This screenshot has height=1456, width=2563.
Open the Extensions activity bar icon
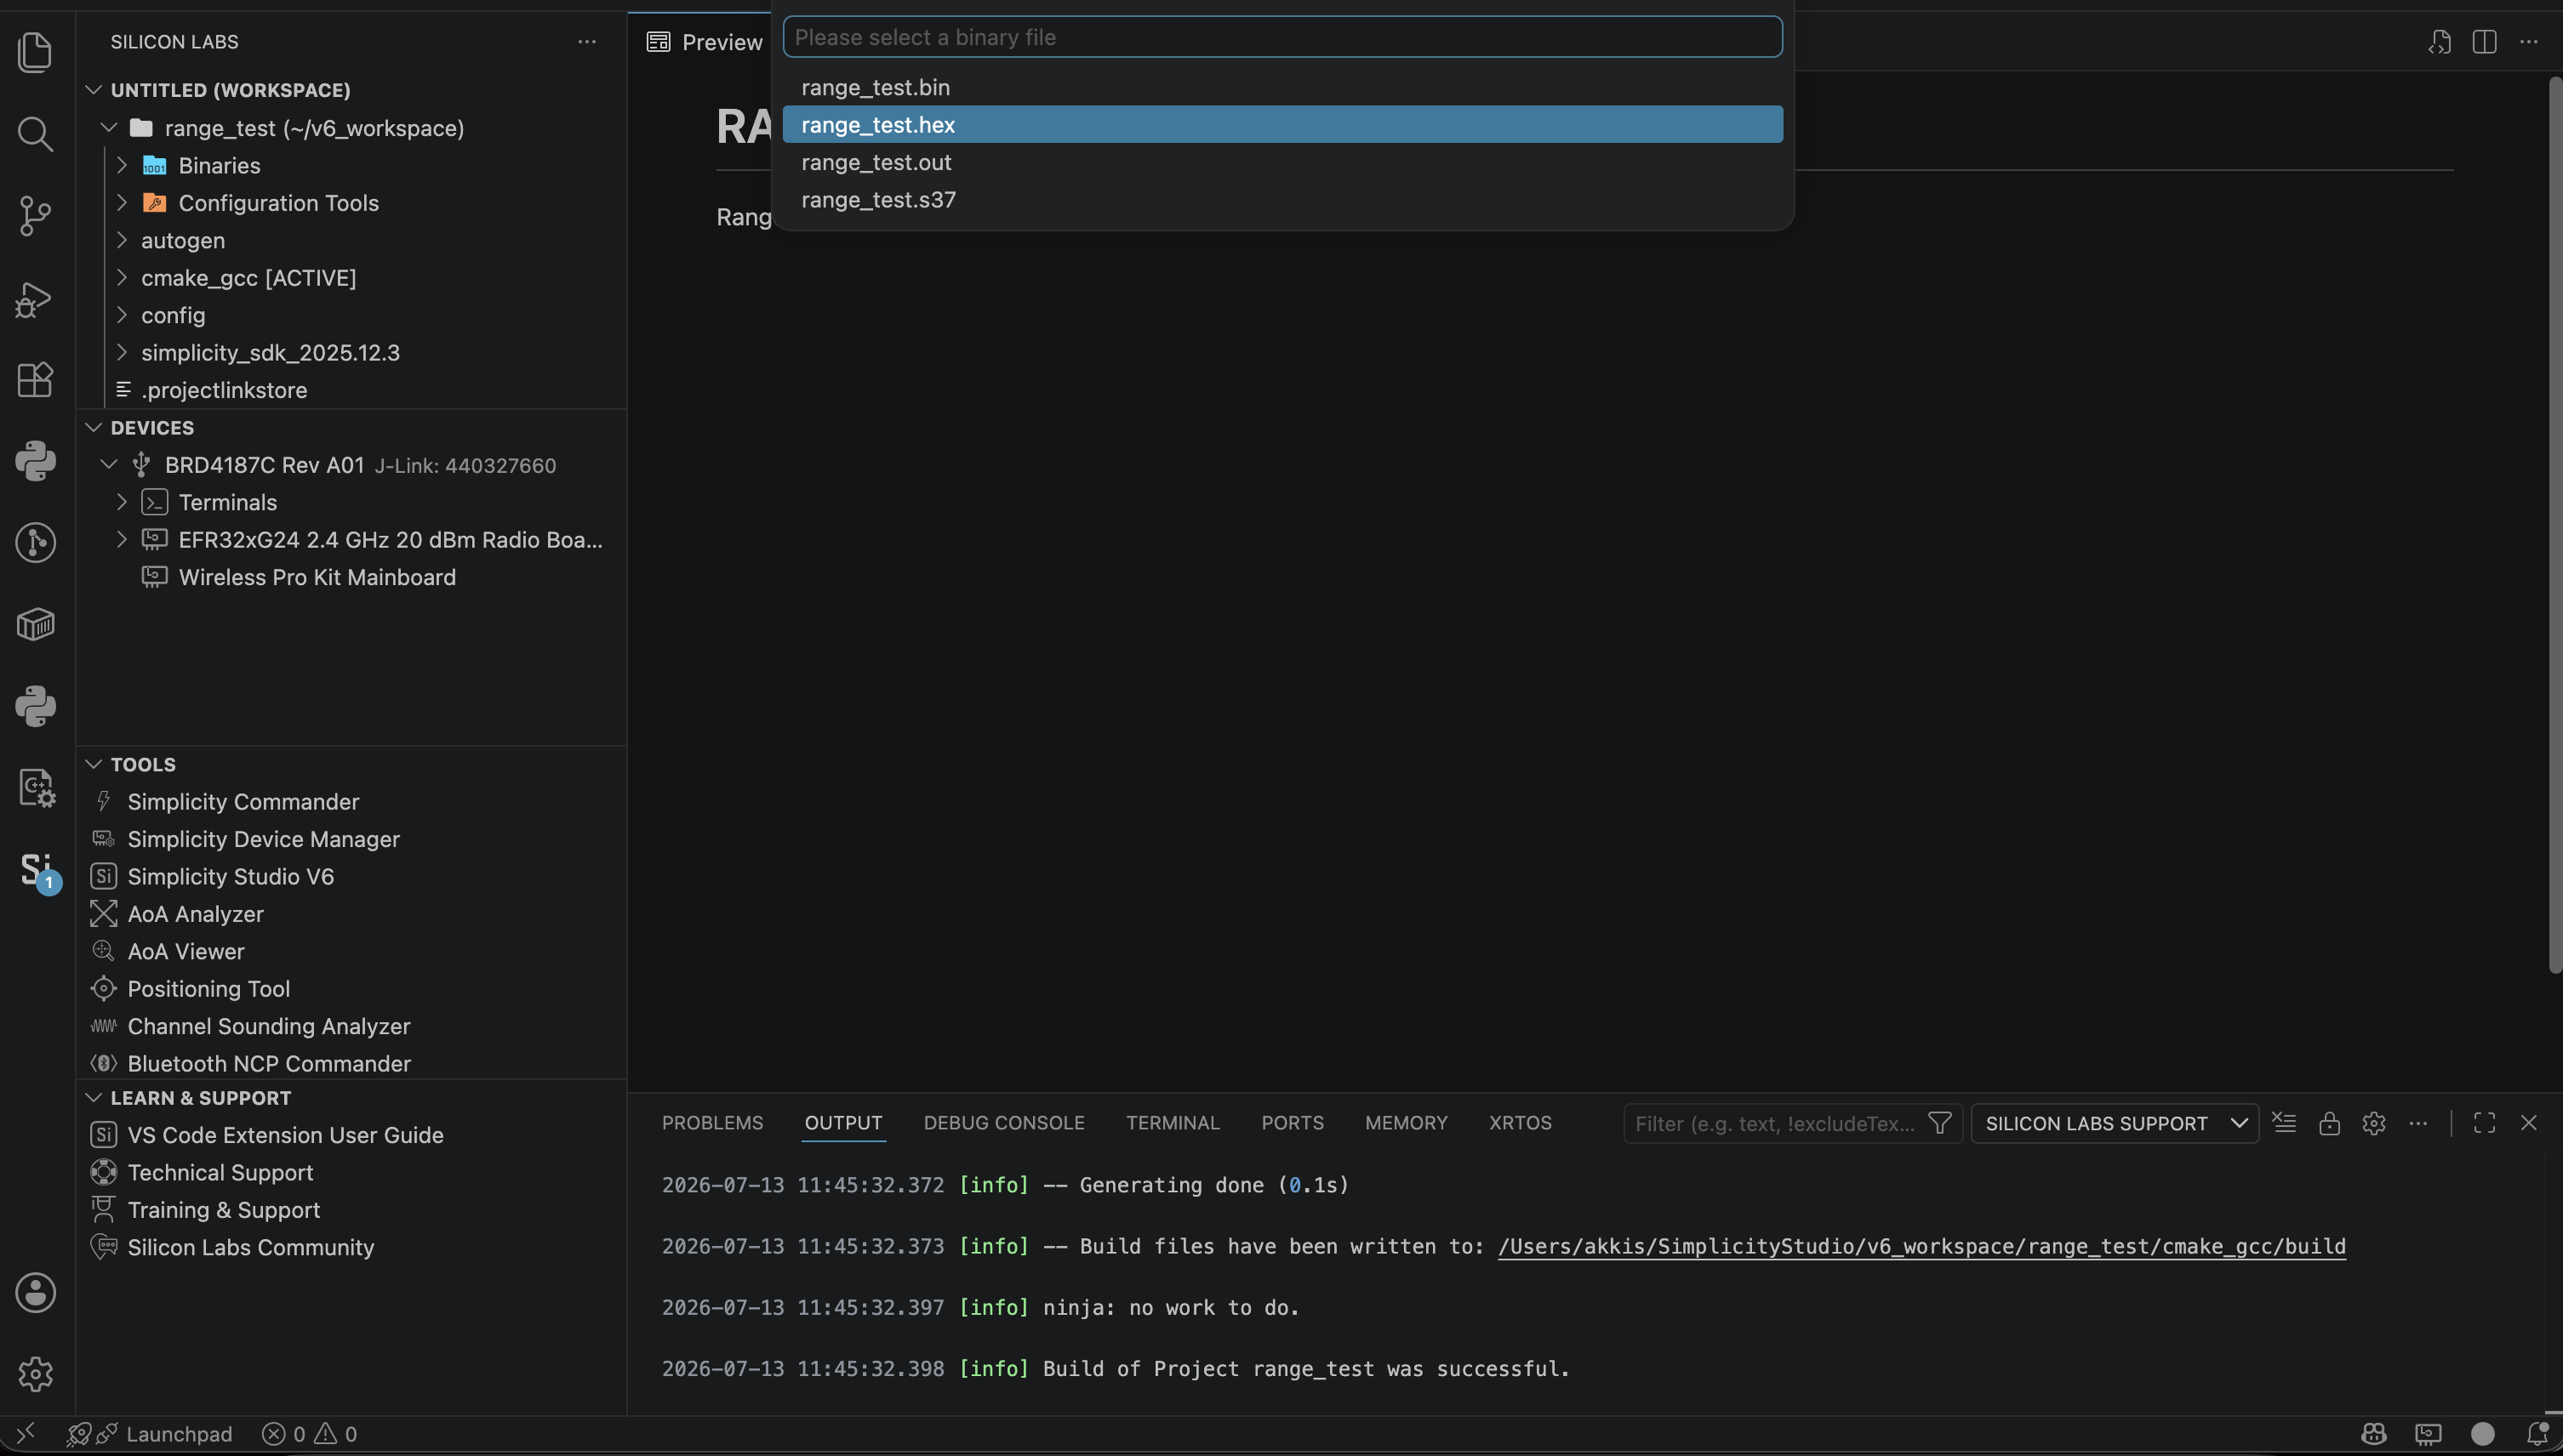pyautogui.click(x=36, y=380)
